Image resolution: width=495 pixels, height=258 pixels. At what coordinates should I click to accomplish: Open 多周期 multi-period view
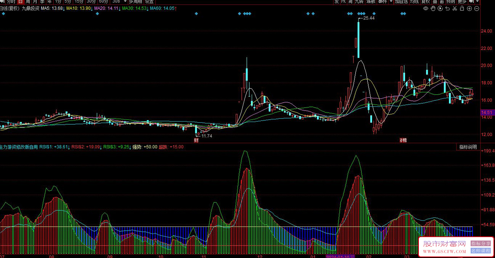(136, 2)
